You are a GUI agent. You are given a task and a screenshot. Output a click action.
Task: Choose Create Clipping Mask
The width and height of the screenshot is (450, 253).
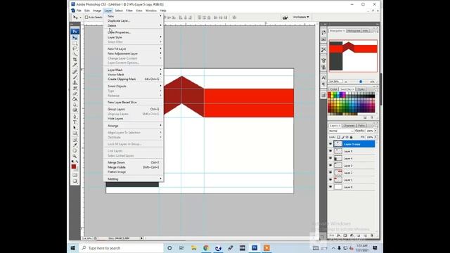(x=134, y=79)
